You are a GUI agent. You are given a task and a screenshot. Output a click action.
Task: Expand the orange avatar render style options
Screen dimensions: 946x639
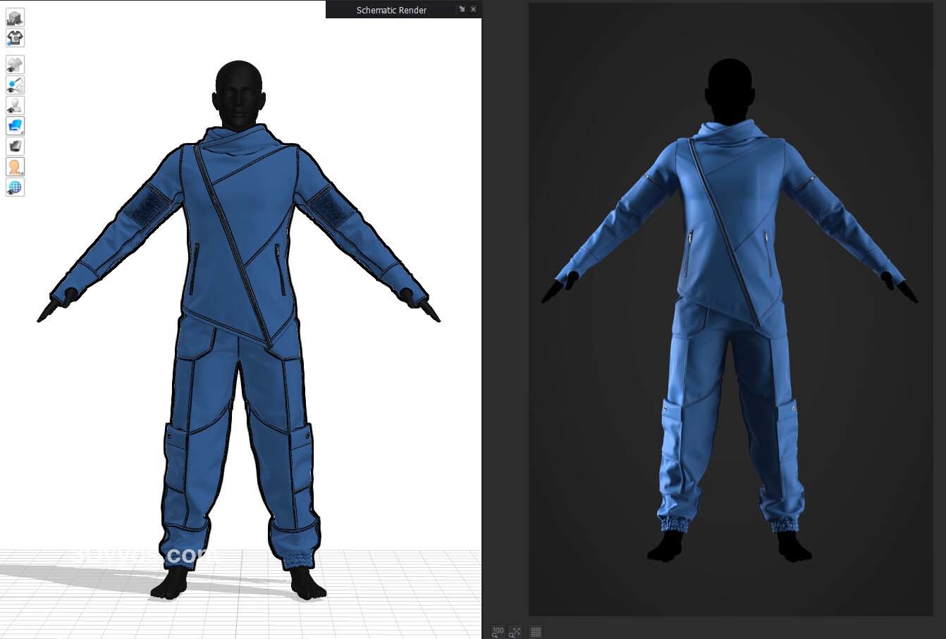point(15,167)
